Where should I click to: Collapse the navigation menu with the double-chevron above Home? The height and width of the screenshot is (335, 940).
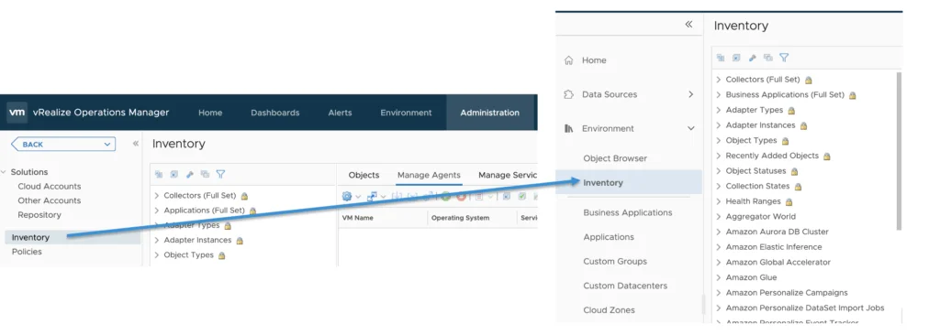[x=688, y=25]
